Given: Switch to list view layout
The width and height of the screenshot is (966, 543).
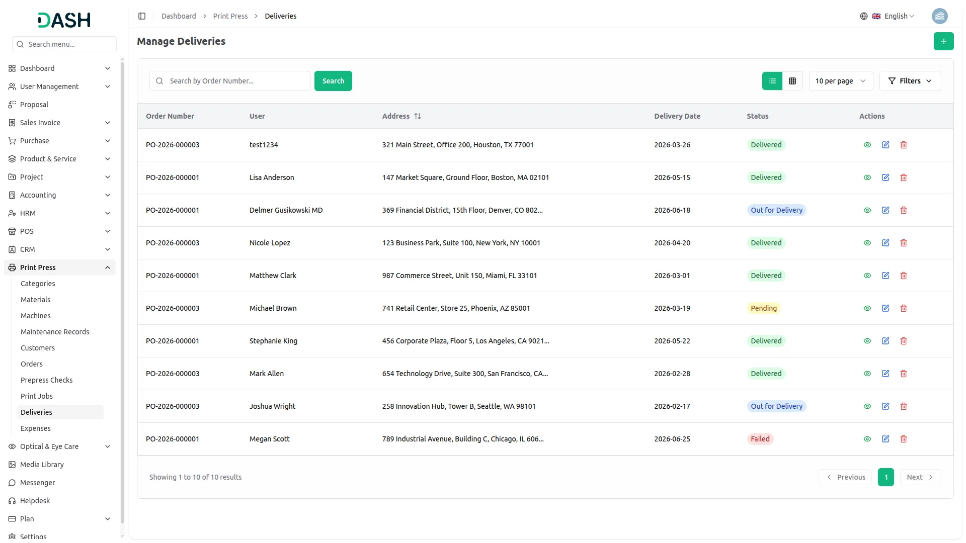Looking at the screenshot, I should [772, 81].
